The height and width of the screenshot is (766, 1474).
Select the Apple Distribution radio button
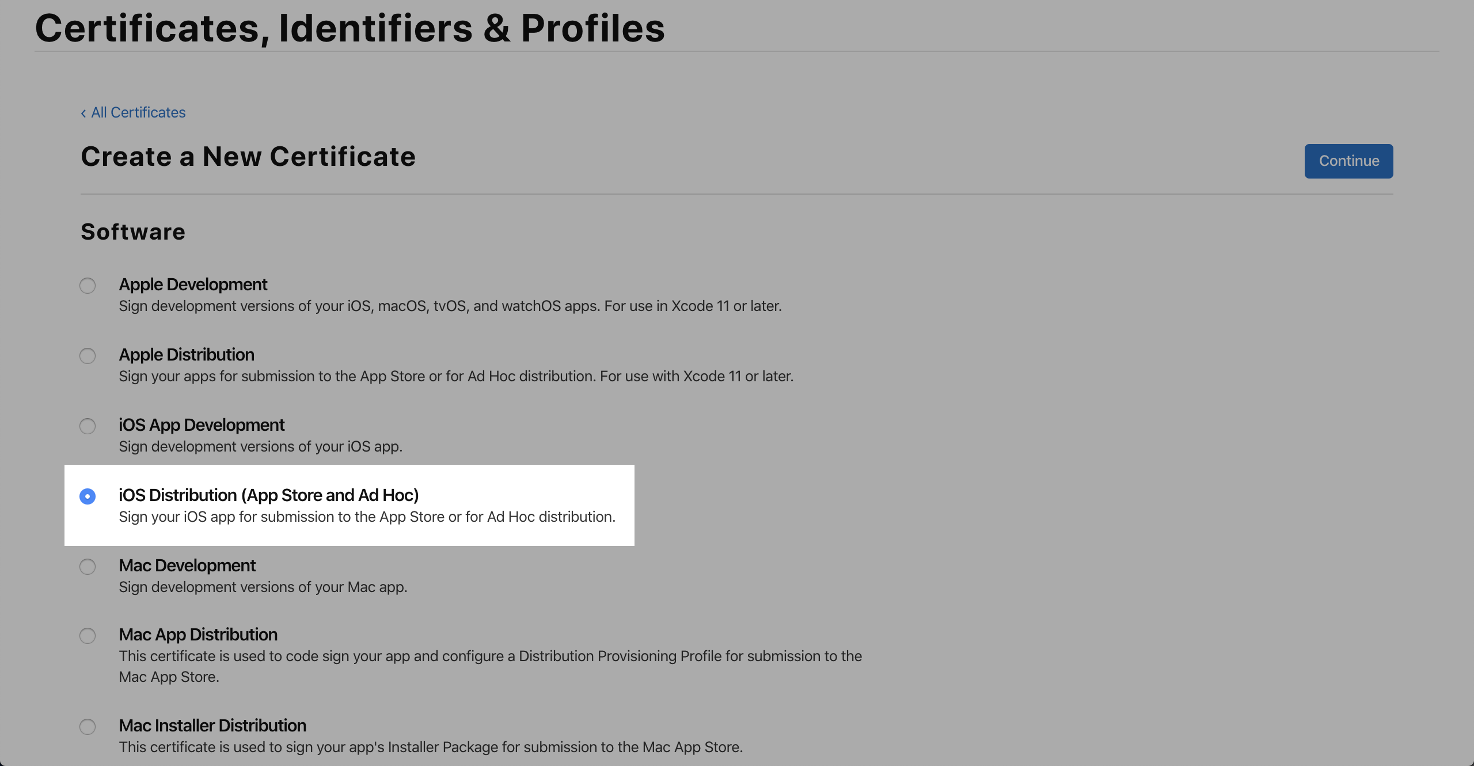coord(88,356)
